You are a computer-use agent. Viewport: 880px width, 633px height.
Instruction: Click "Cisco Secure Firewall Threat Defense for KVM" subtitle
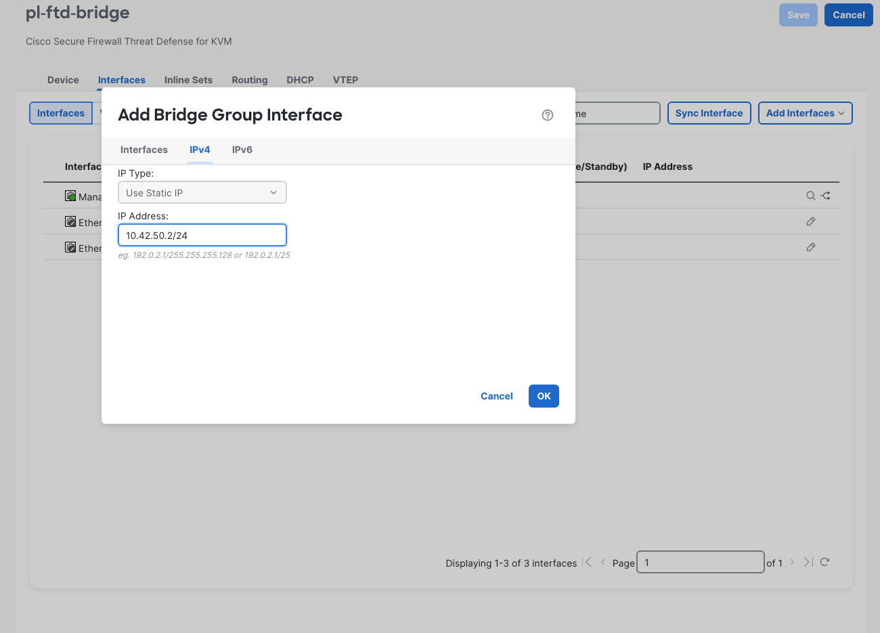[x=129, y=41]
